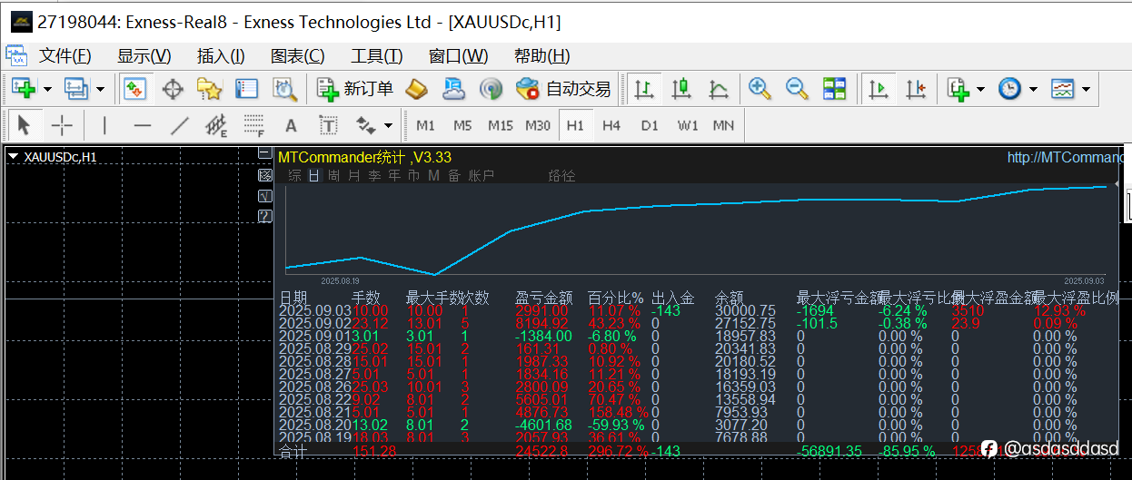Open the Strategy Tester magnifier icon
The image size is (1132, 480).
pyautogui.click(x=285, y=89)
